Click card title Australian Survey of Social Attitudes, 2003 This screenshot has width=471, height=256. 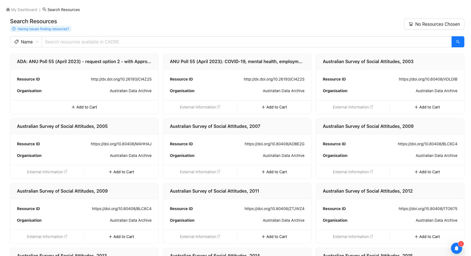[368, 61]
